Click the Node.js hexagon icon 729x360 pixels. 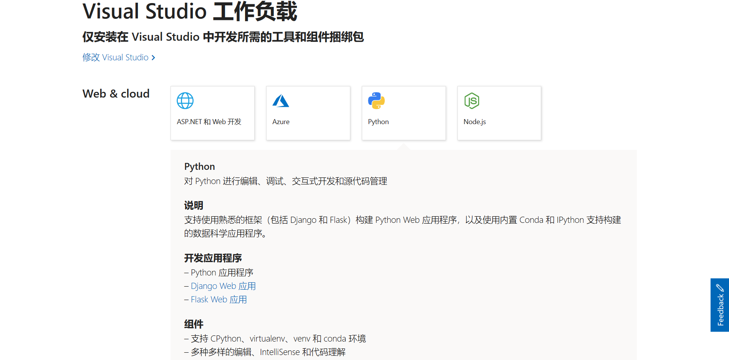click(x=472, y=101)
